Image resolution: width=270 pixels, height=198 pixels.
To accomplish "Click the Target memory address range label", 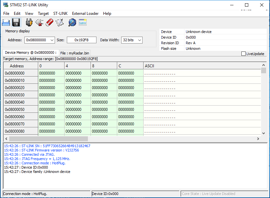I will click(x=50, y=59).
